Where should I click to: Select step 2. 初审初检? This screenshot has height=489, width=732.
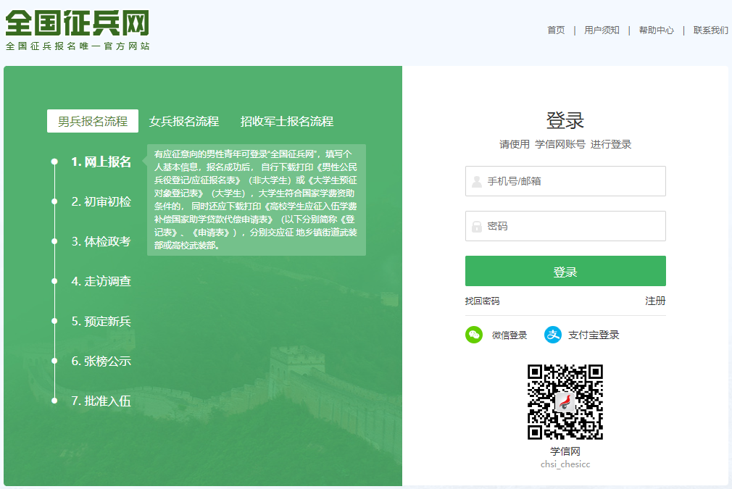click(101, 201)
